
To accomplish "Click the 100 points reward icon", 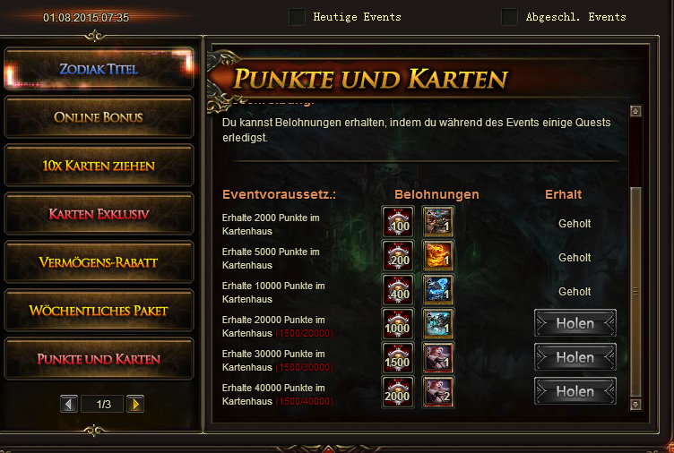I will pyautogui.click(x=398, y=221).
